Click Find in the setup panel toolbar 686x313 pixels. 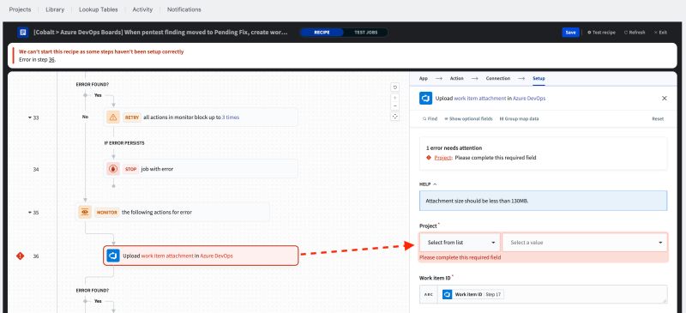(x=430, y=118)
